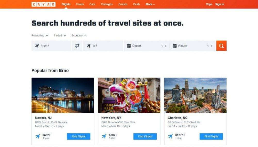Click the orange search magnifier button
Screen dimensions: 258x147
(221, 46)
